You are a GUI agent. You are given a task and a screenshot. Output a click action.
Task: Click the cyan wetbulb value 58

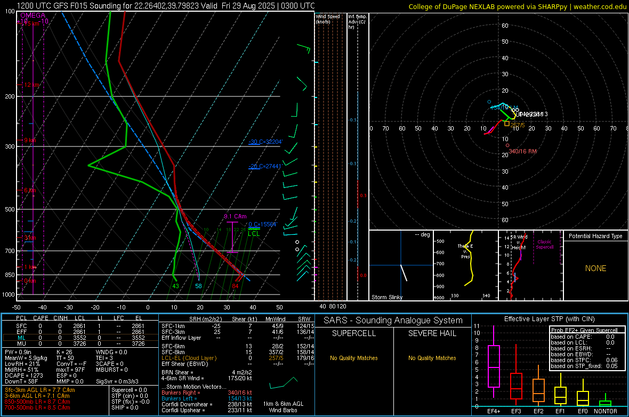click(x=198, y=286)
